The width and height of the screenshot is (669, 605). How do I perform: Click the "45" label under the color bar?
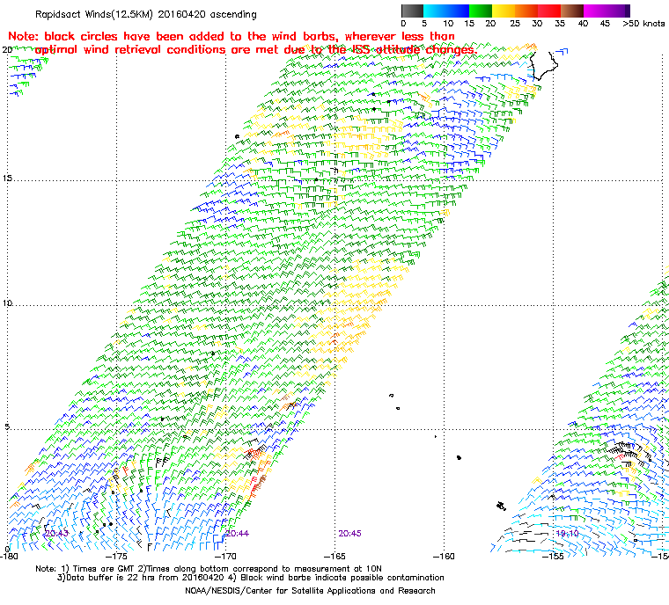(606, 24)
